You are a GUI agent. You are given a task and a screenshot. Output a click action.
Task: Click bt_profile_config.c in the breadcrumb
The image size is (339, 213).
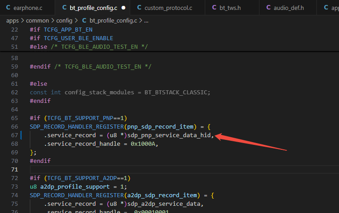(113, 21)
